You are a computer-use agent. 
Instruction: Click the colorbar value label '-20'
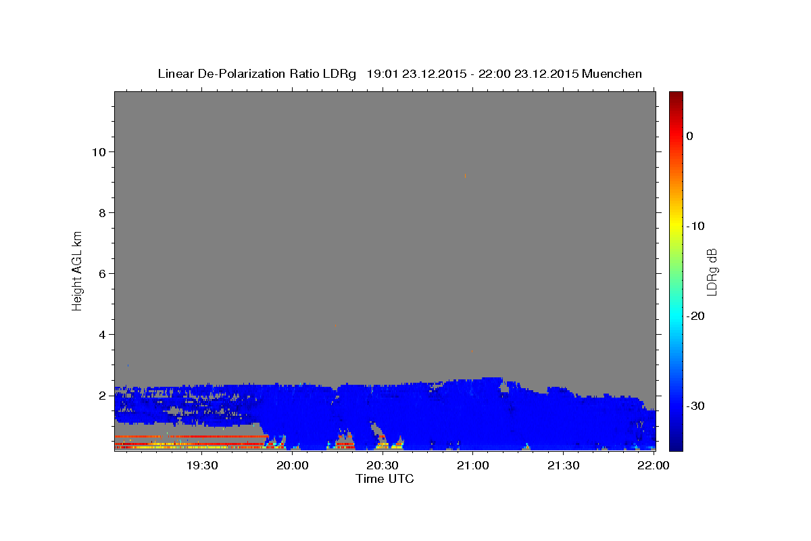[695, 316]
